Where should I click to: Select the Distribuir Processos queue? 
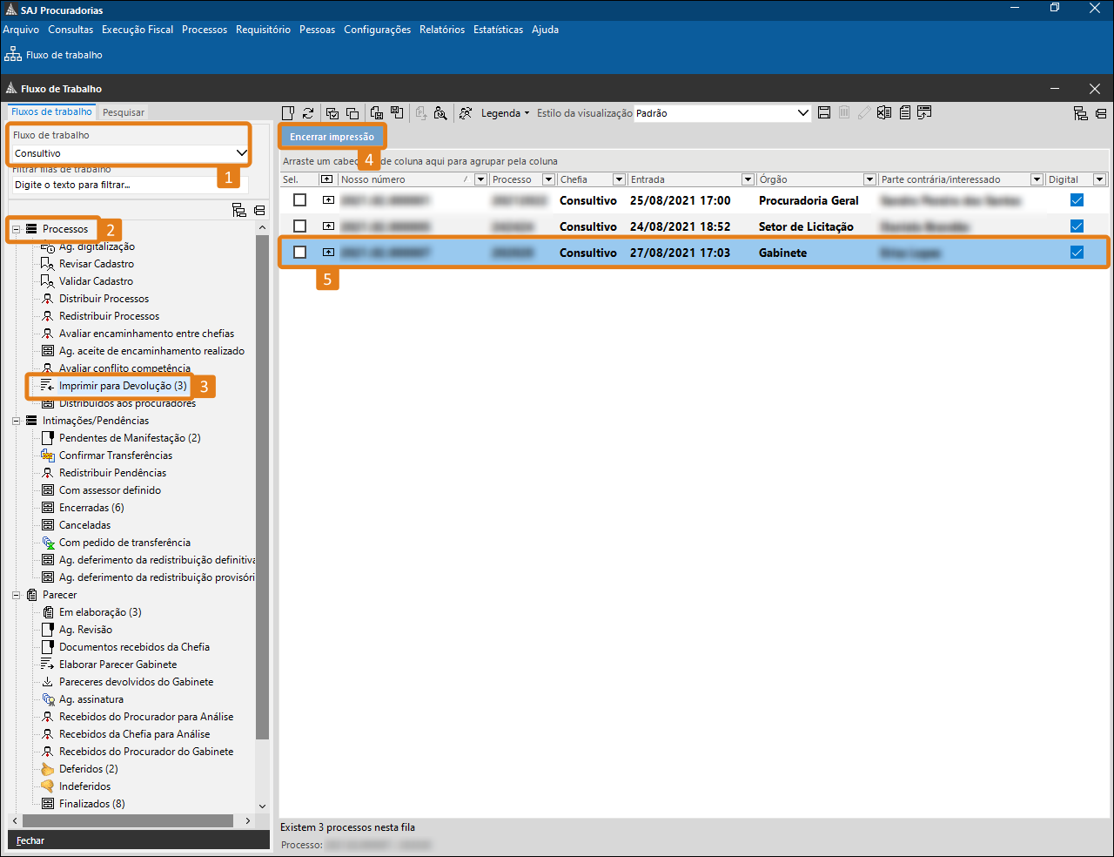(104, 299)
